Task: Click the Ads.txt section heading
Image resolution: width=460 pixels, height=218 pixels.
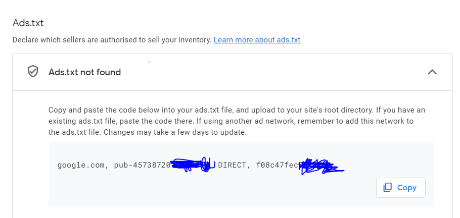Action: tap(28, 23)
